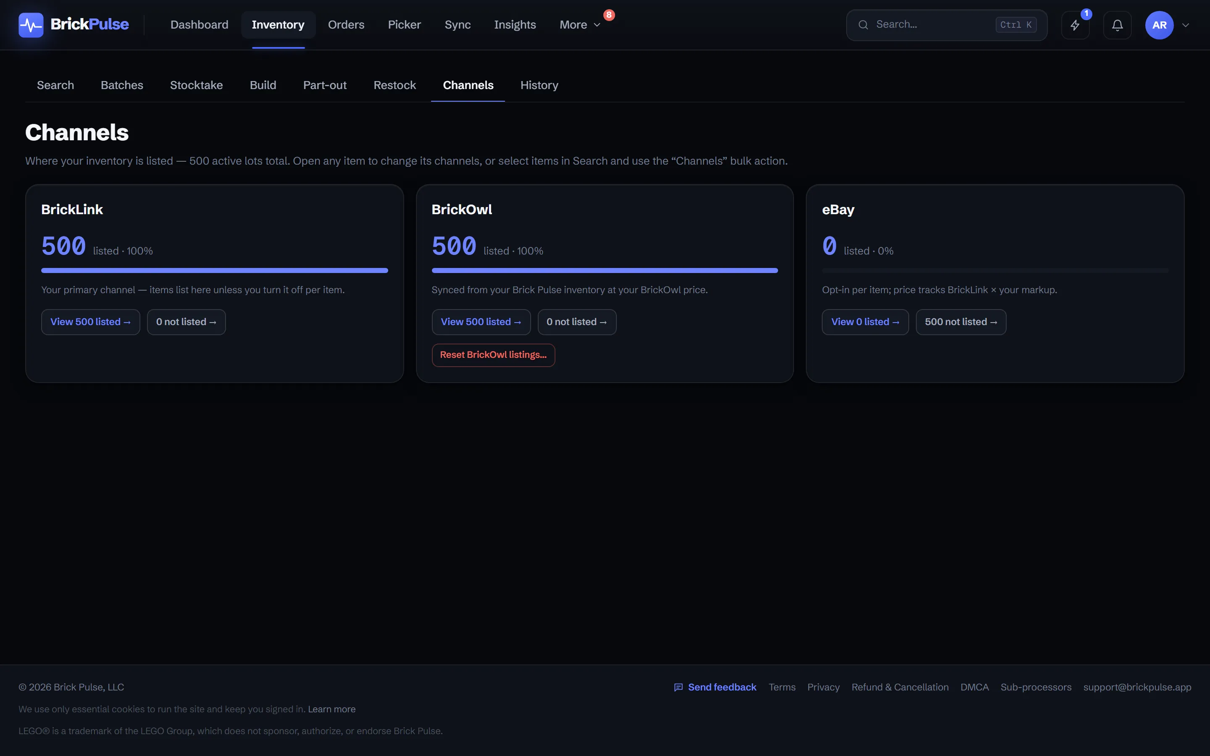
Task: View 500 listed on BrickLink
Action: coord(90,322)
